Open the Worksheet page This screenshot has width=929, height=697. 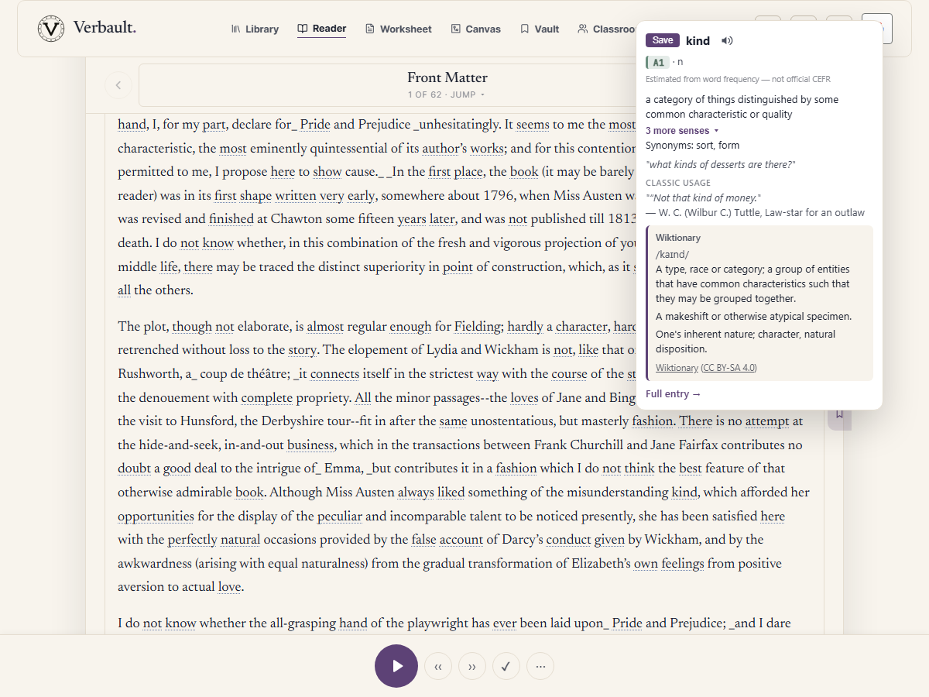[398, 29]
